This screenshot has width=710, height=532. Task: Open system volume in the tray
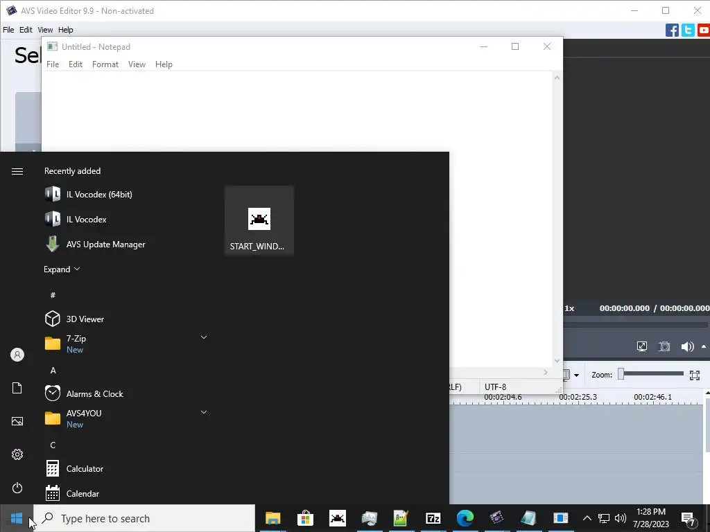coord(621,518)
